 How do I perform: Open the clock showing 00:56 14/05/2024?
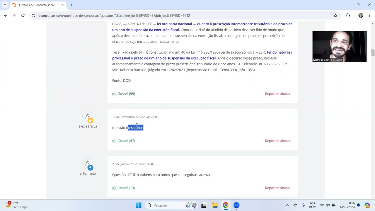pyautogui.click(x=347, y=205)
